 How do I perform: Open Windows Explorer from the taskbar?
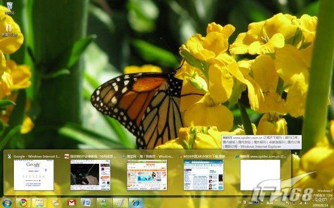[39, 203]
